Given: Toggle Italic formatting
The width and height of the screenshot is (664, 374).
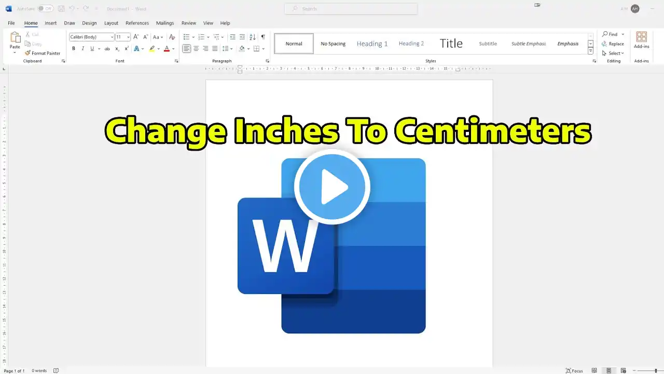Looking at the screenshot, I should (82, 49).
